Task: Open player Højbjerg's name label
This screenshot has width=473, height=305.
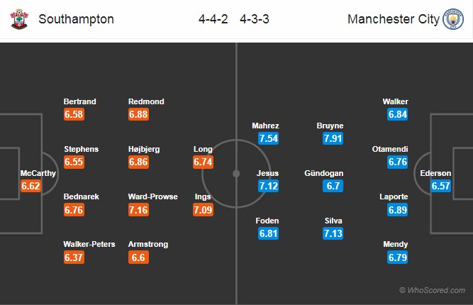Action: click(144, 149)
